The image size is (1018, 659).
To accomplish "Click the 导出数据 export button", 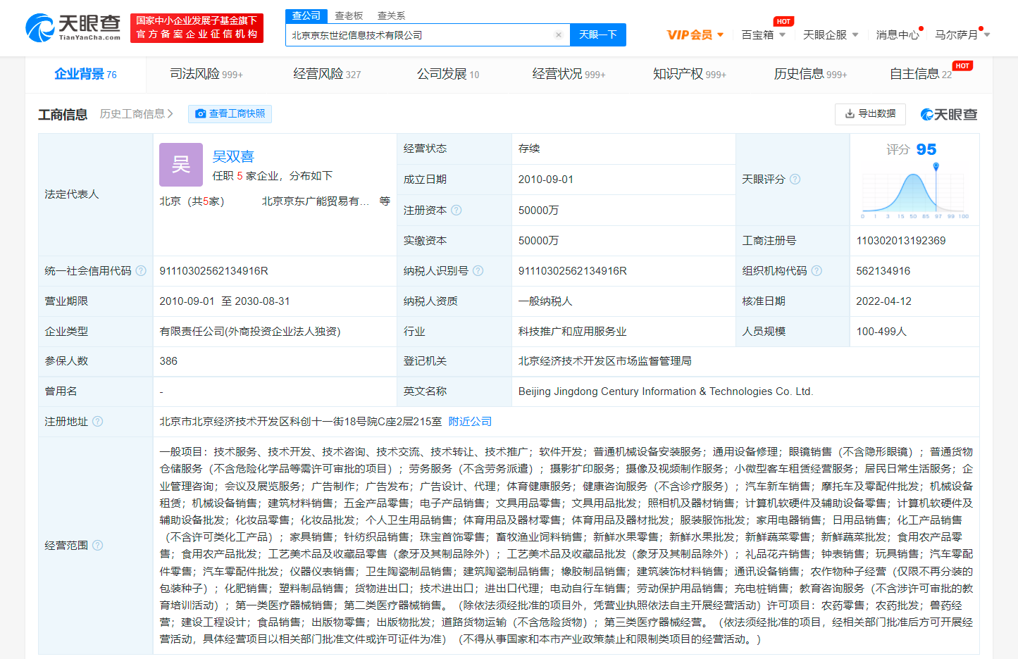I will pos(870,113).
